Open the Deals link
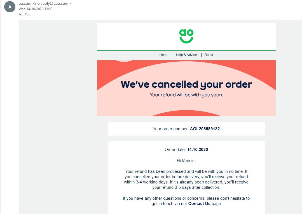The height and width of the screenshot is (214, 302). point(209,55)
